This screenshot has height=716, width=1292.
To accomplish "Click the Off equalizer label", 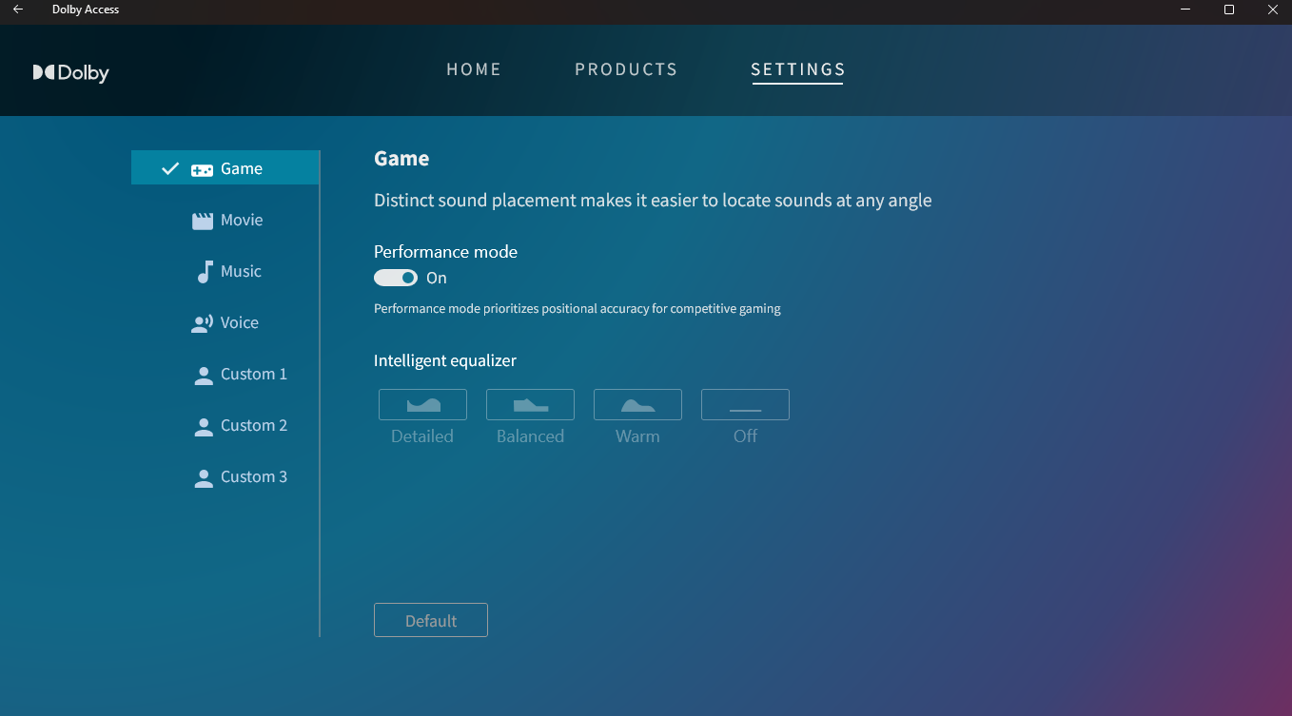I will [x=745, y=436].
